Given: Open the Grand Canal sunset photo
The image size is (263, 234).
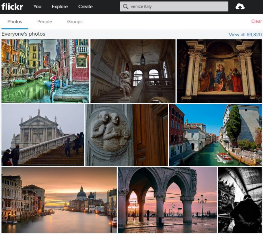Looking at the screenshot, I should point(59,200).
